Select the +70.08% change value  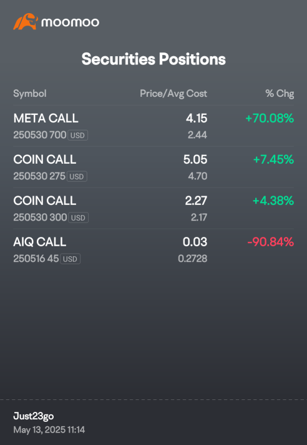coord(270,118)
